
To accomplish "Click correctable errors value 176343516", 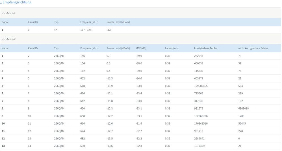I will [x=201, y=124].
